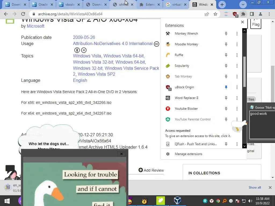
Task: View site information via the padlock icon
Action: pyautogui.click(x=34, y=14)
